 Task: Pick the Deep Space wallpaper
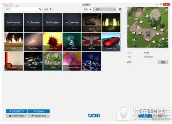(33, 42)
